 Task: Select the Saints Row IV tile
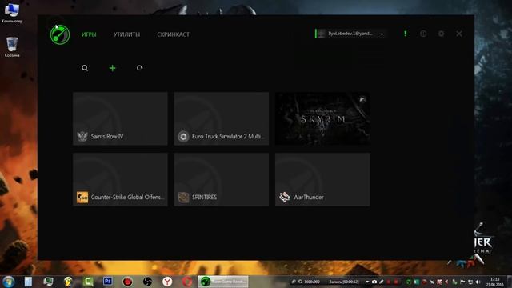[120, 118]
